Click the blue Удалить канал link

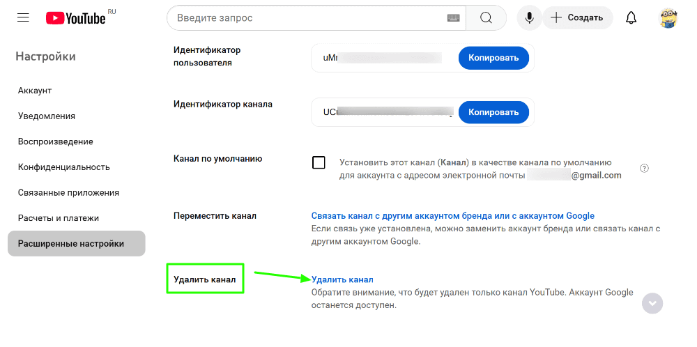(342, 279)
